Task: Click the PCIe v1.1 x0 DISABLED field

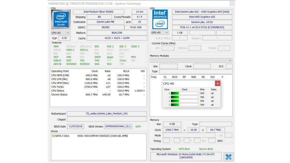Action: click(x=202, y=27)
